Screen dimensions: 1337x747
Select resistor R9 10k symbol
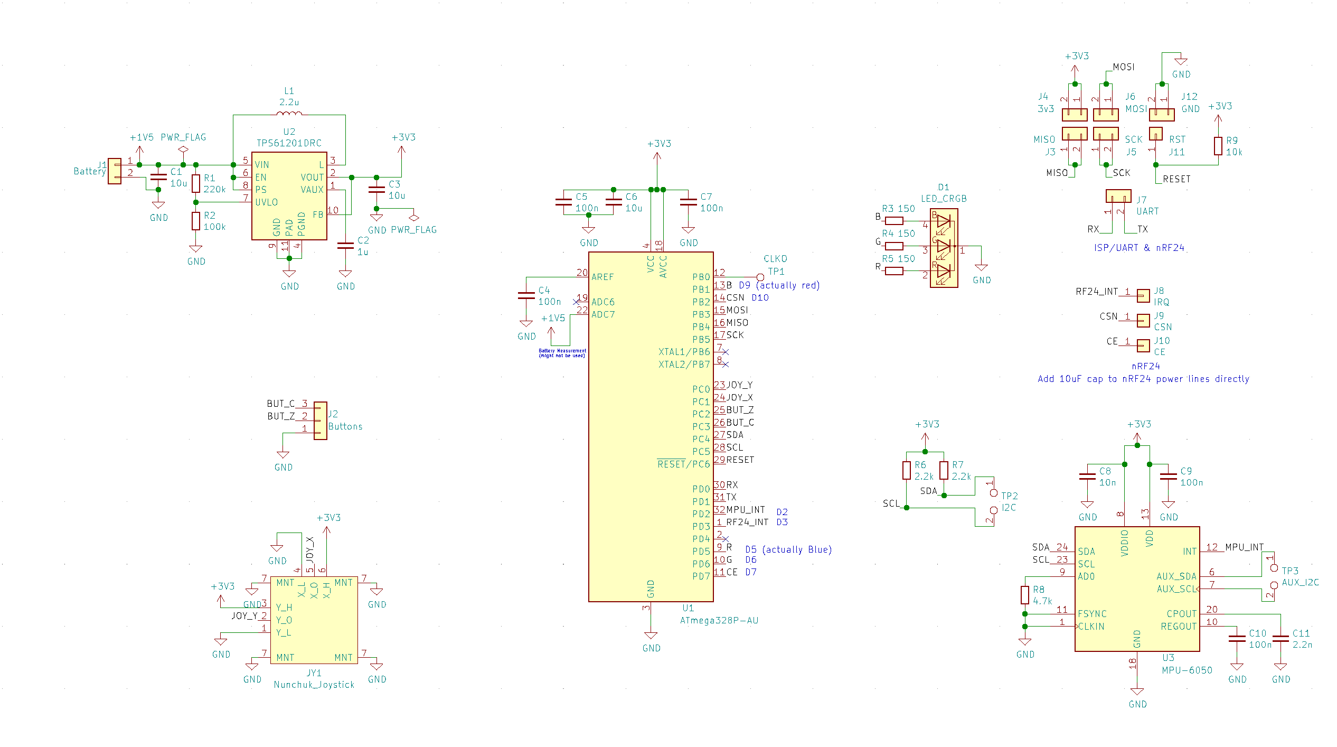(1218, 146)
